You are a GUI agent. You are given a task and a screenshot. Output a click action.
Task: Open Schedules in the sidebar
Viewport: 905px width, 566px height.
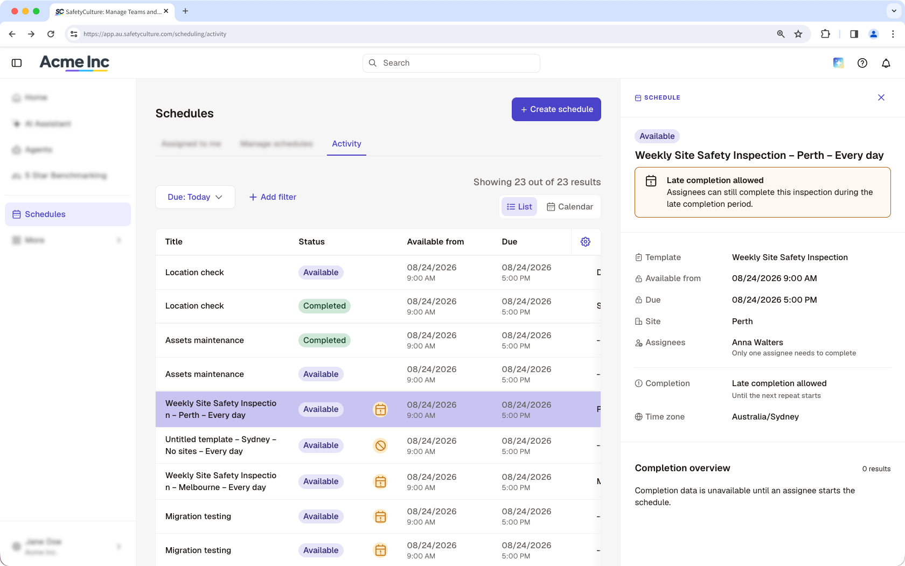pyautogui.click(x=68, y=214)
